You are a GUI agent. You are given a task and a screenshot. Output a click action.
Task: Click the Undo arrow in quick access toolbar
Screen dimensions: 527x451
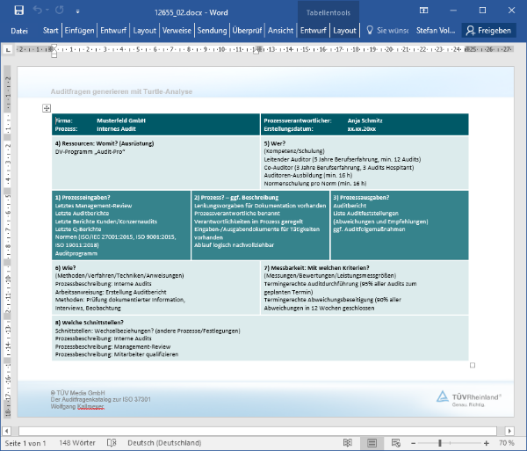[x=39, y=11]
